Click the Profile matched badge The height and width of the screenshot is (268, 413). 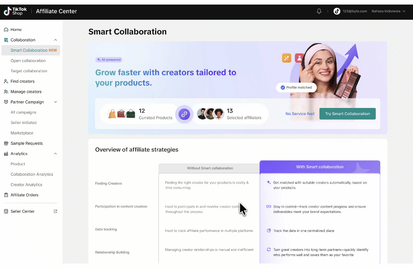coord(296,87)
